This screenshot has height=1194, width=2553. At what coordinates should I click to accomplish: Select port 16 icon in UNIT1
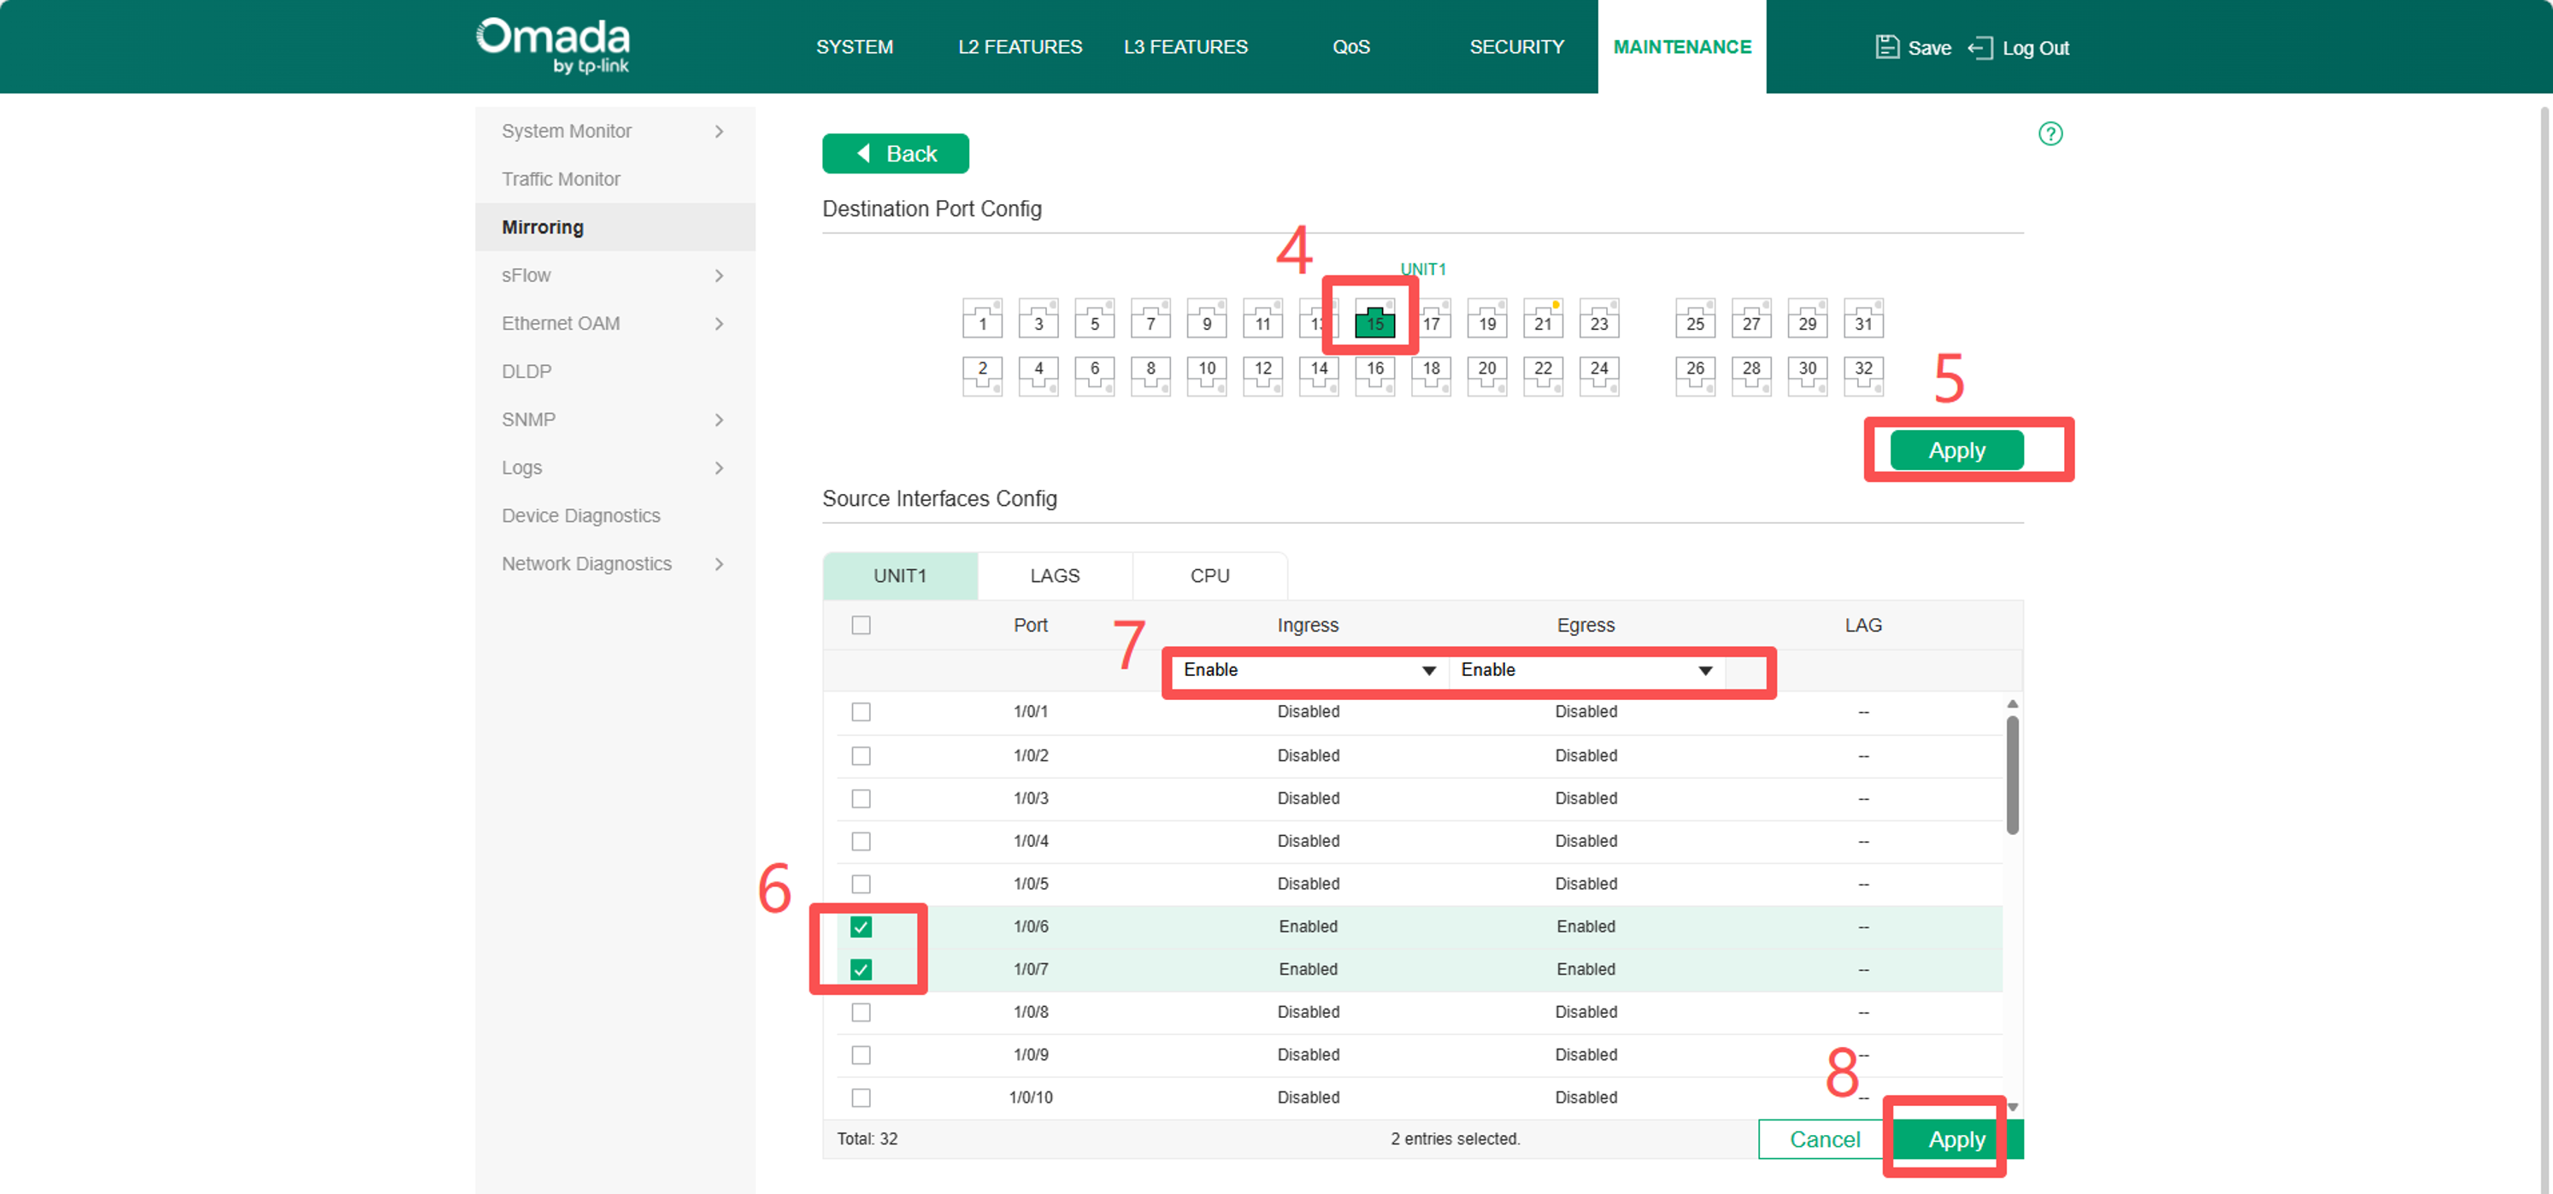1374,375
